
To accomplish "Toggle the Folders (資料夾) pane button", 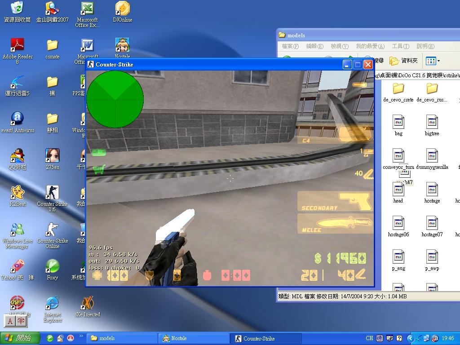I will pyautogui.click(x=403, y=61).
